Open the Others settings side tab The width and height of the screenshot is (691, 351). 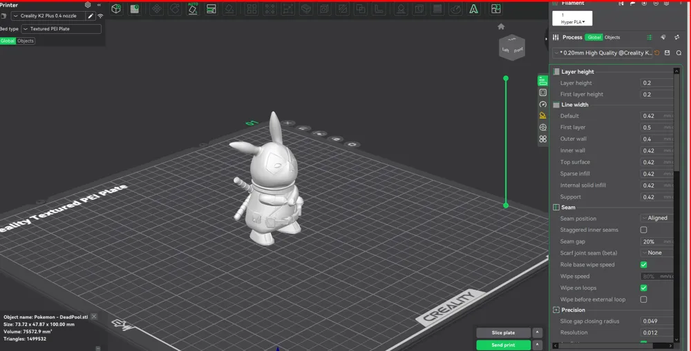(543, 139)
